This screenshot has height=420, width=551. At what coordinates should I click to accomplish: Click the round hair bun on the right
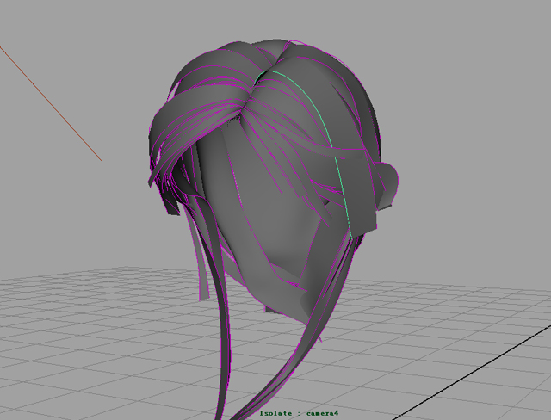tap(388, 183)
